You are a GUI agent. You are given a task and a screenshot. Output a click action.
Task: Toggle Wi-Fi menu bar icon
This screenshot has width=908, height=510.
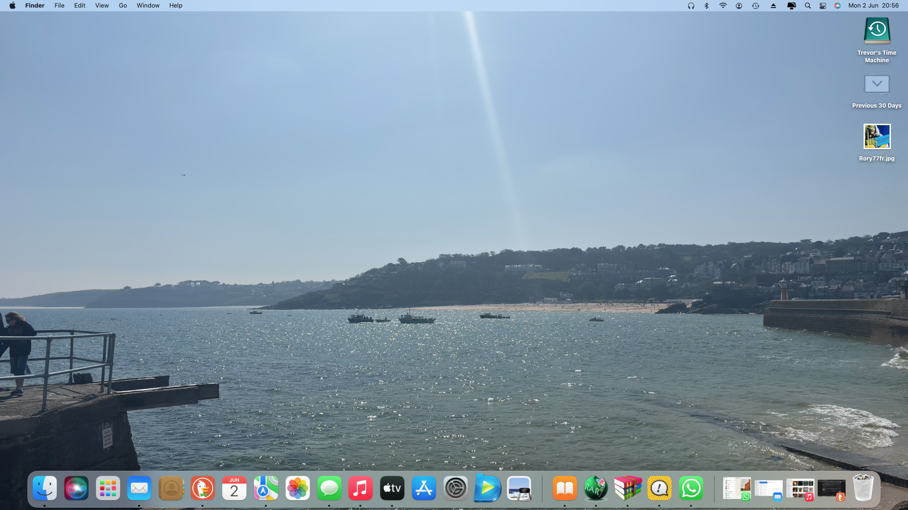click(723, 6)
